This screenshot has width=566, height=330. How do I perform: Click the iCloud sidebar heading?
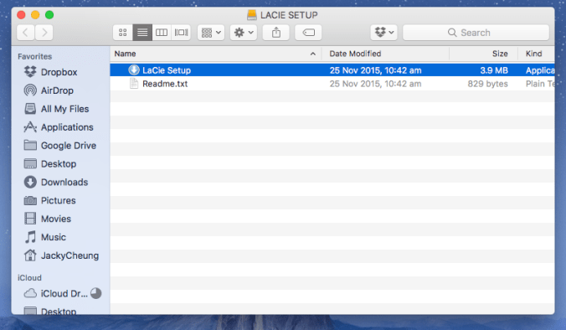pos(29,277)
